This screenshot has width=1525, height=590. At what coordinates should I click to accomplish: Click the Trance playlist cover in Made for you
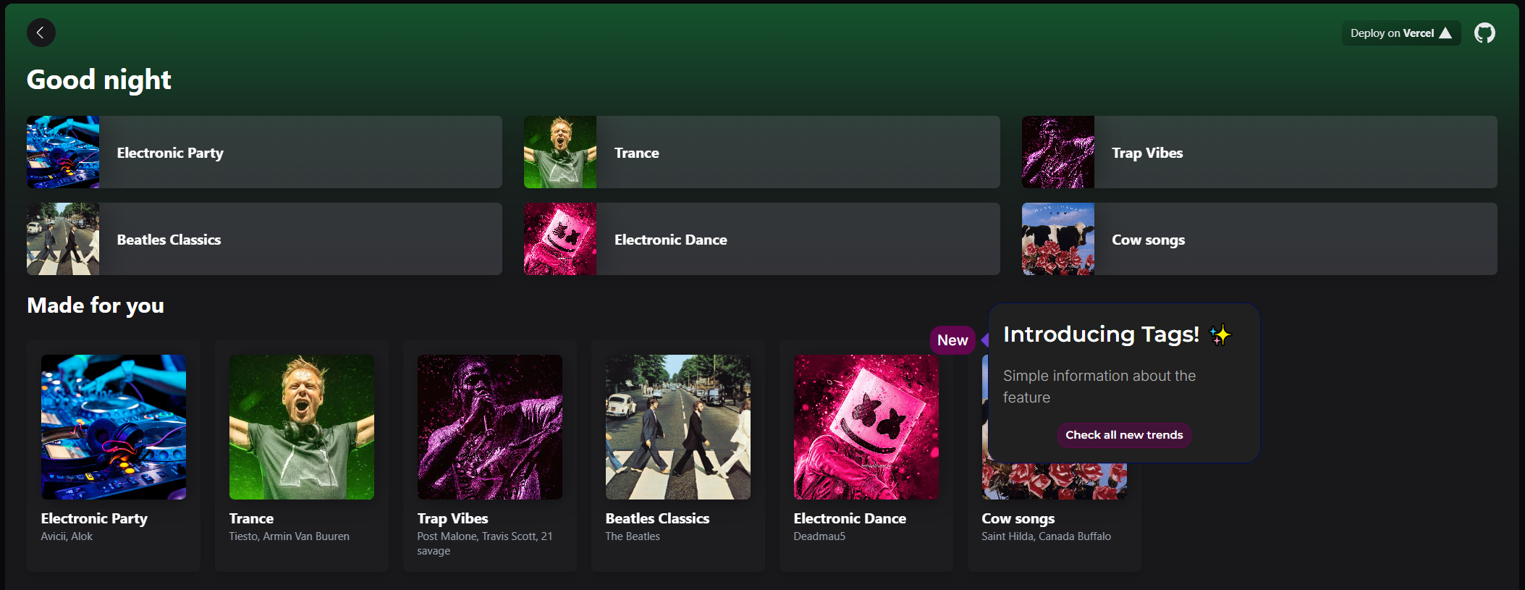point(302,427)
